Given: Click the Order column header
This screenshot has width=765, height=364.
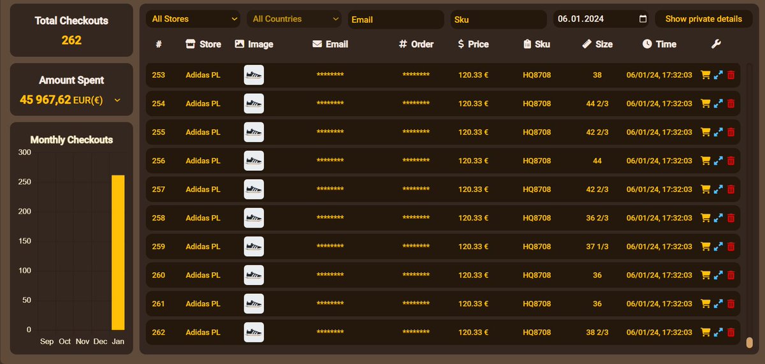Looking at the screenshot, I should point(416,44).
